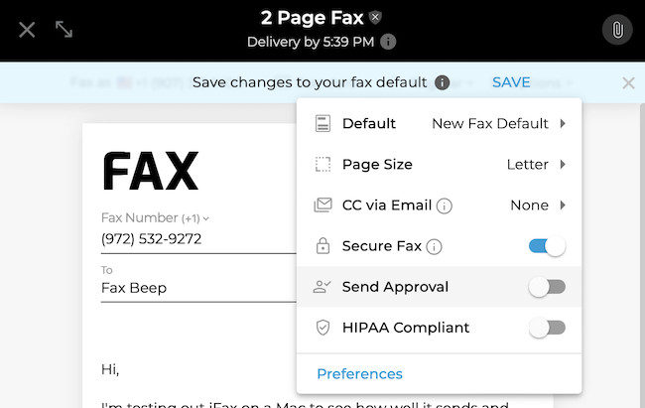Open the CC via Email menu entry
Image resolution: width=645 pixels, height=408 pixels.
click(439, 205)
